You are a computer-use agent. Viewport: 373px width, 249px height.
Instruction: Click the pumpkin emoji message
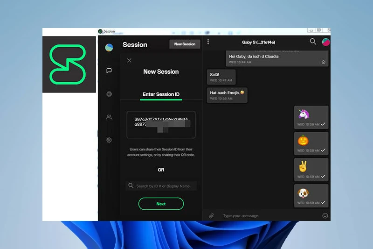point(311,143)
